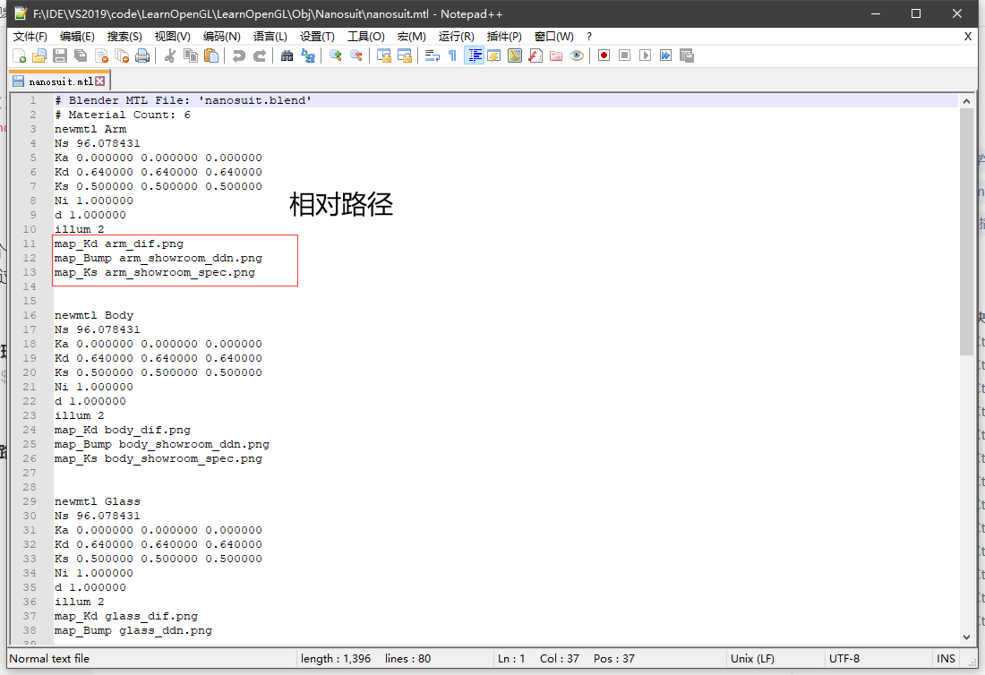Click the Playback macro icon
This screenshot has width=985, height=675.
pos(646,55)
